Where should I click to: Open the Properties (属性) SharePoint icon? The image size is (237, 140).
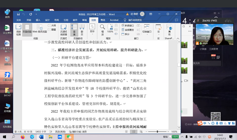[x=169, y=30]
